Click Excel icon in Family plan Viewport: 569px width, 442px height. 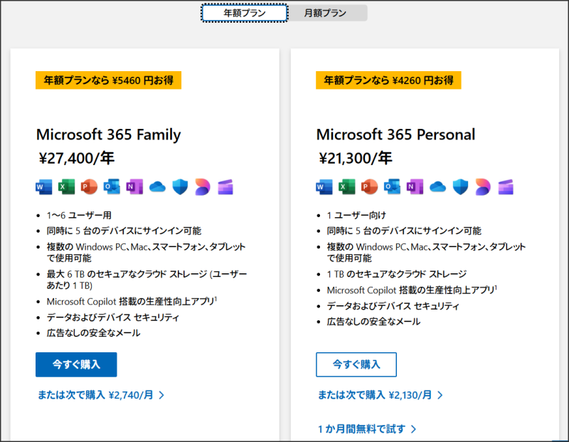click(67, 187)
